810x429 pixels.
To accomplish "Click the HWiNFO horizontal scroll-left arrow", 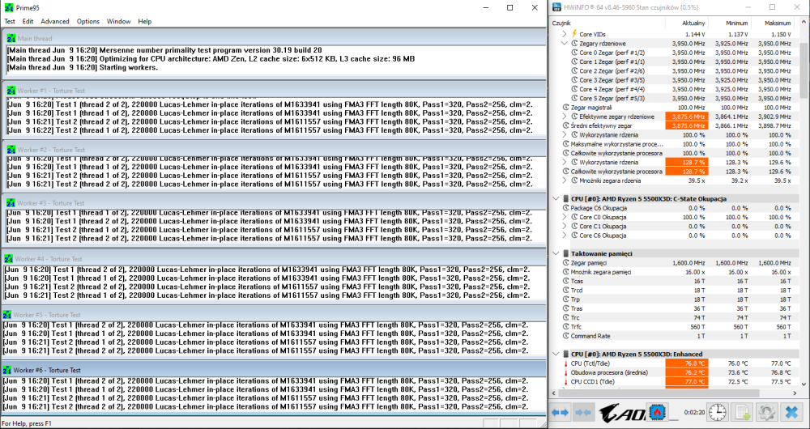I will pos(555,393).
